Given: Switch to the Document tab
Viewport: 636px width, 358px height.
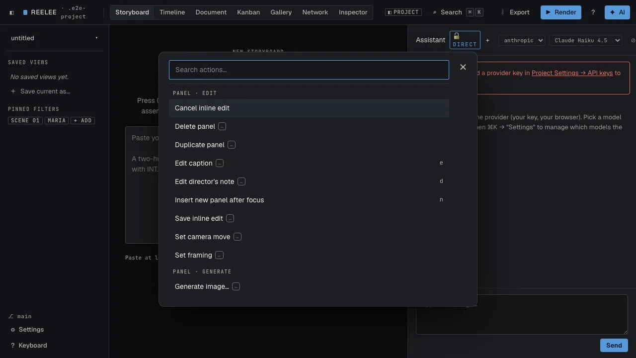Looking at the screenshot, I should click(x=211, y=12).
